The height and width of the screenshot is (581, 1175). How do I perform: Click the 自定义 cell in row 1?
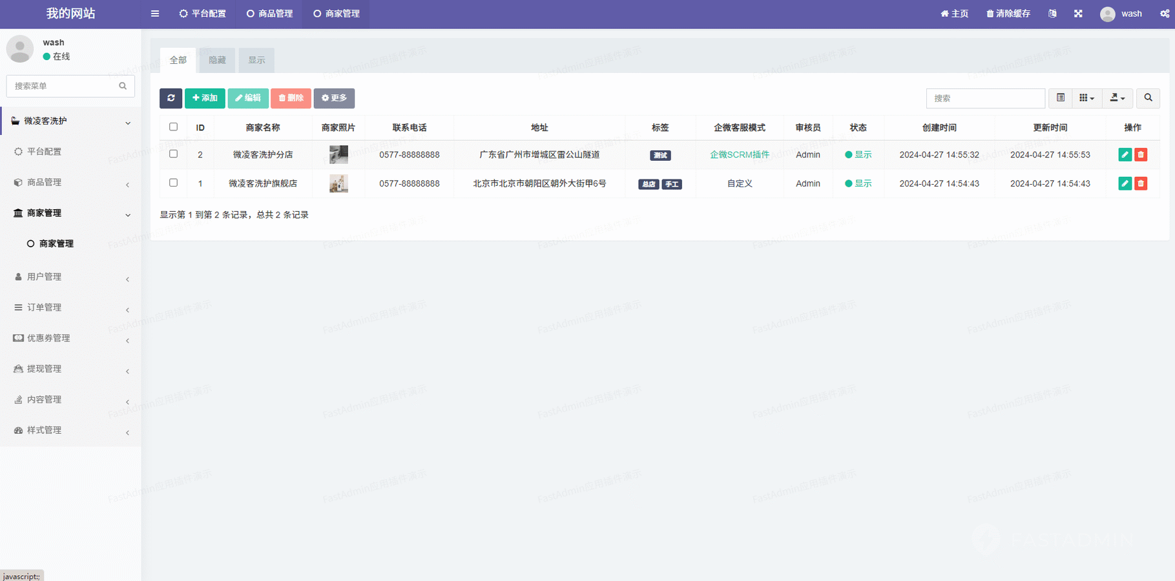click(x=740, y=183)
